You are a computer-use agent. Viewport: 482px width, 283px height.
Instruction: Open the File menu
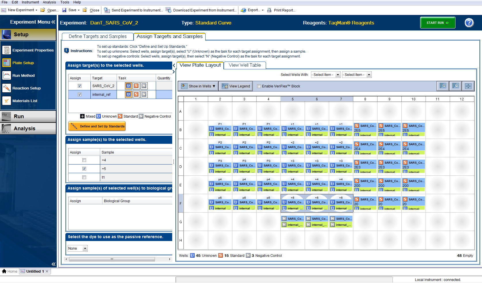coord(5,2)
